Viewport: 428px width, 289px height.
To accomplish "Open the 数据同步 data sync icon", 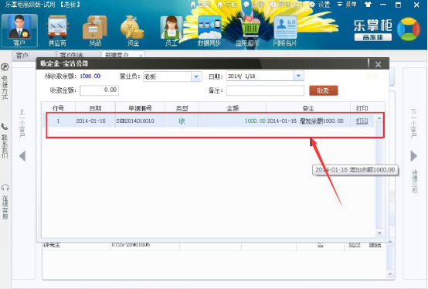I will pyautogui.click(x=209, y=31).
